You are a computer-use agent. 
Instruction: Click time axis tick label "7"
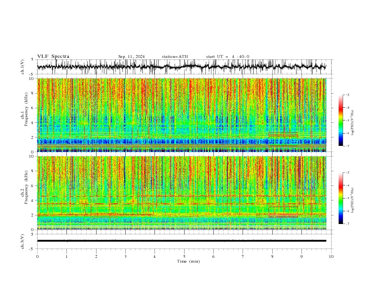pyautogui.click(x=243, y=256)
